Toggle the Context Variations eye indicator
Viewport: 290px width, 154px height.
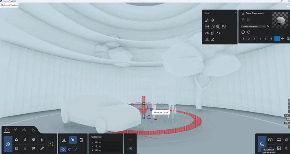coord(2,5)
